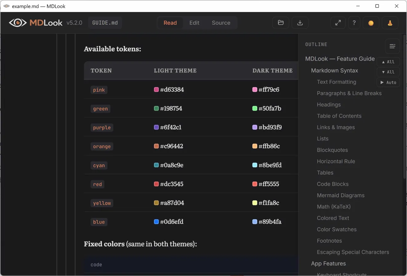Open Paragraphs & Line Breaks section

point(349,93)
